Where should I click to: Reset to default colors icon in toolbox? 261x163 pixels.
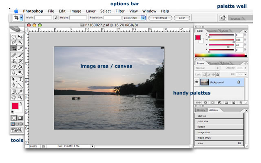[x=13, y=112]
